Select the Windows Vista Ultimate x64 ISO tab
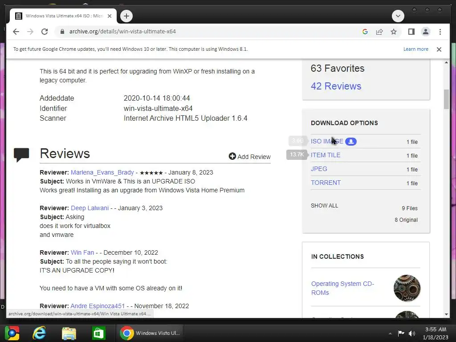This screenshot has height=342, width=456. click(x=63, y=16)
